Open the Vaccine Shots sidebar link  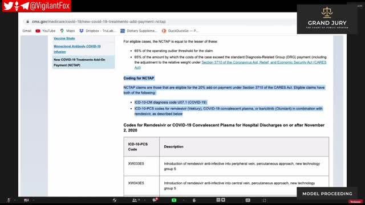click(64, 38)
